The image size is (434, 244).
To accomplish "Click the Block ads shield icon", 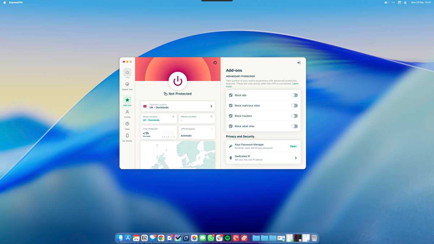I will (231, 95).
